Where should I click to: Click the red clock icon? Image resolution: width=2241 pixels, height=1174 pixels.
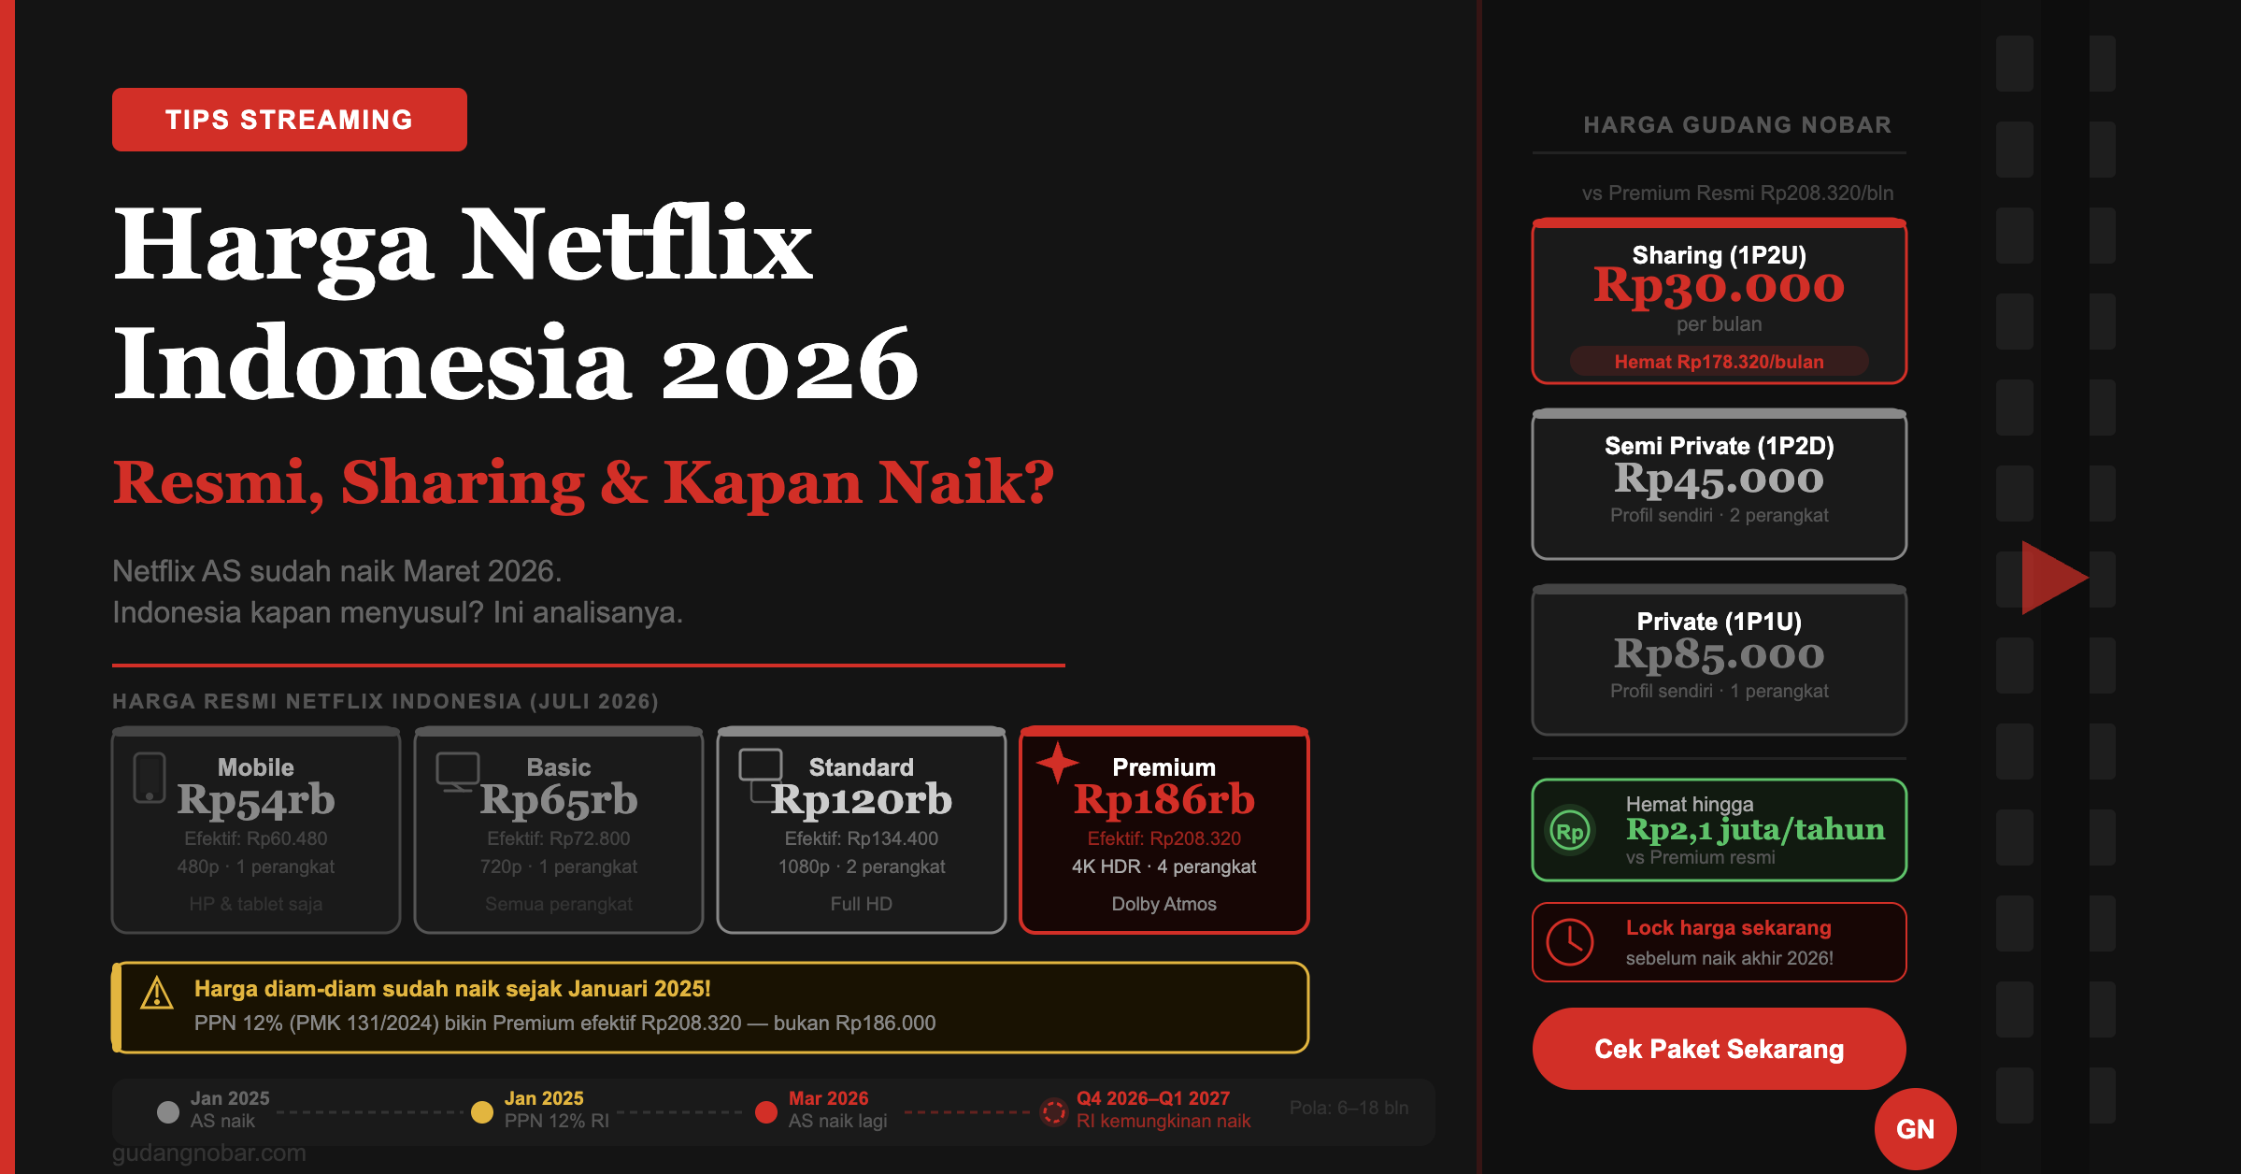click(x=1570, y=942)
